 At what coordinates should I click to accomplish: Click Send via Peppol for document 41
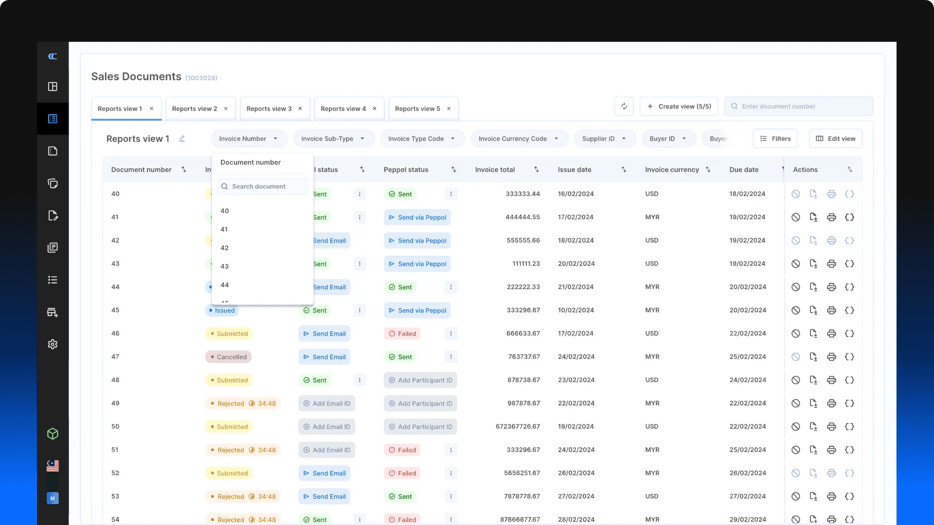pyautogui.click(x=417, y=217)
